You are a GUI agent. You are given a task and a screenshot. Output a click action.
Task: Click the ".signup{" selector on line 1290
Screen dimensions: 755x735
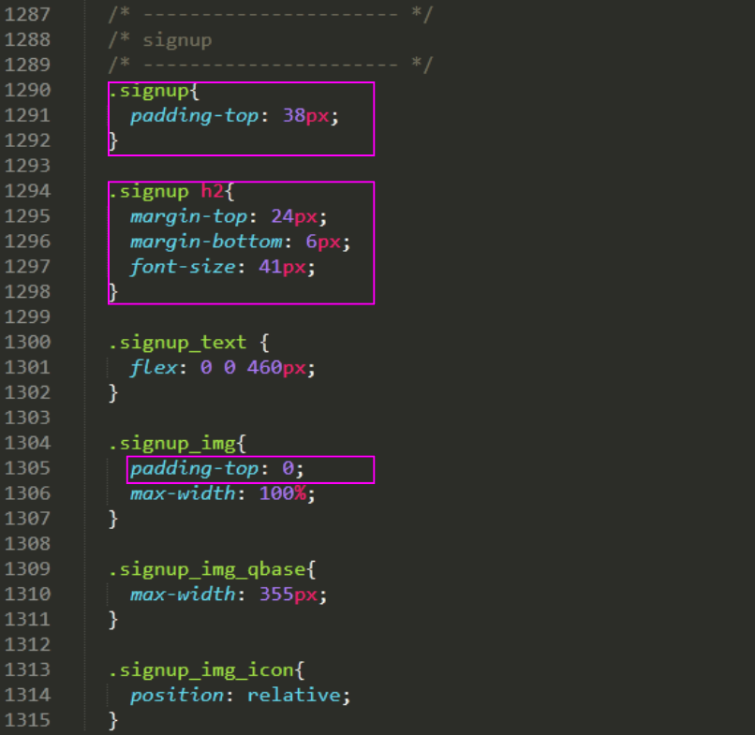[x=154, y=91]
